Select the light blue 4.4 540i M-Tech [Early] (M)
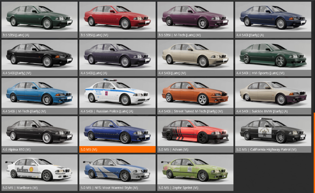Viewport: 315px width, 193px height. pos(39,96)
